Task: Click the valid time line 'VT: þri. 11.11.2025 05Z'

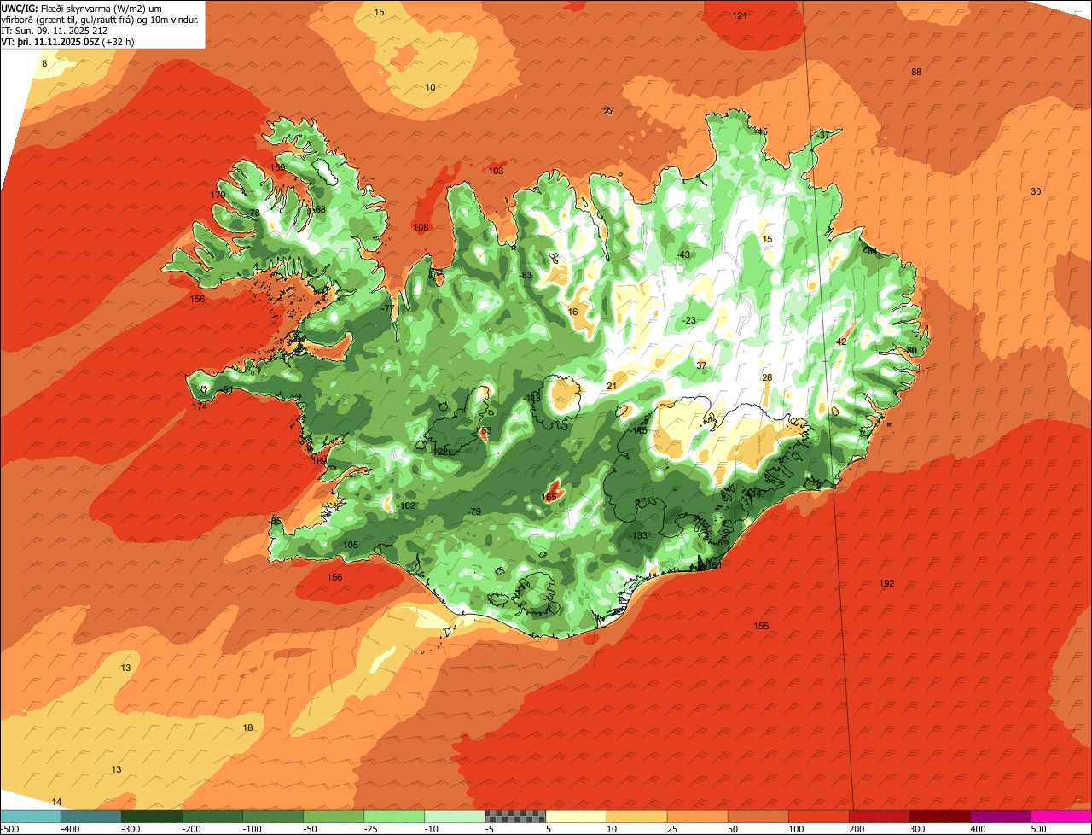Action: [x=50, y=41]
